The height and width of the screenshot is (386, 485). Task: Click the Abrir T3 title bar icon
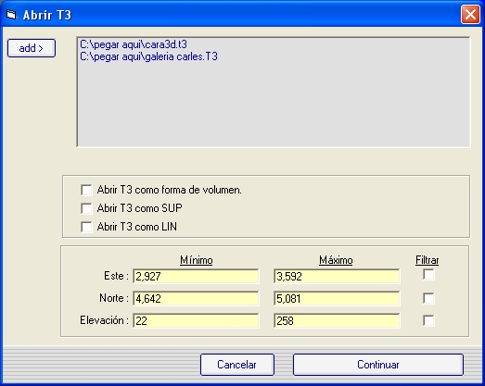11,15
